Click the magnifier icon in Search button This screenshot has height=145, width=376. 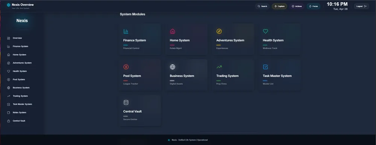(x=259, y=6)
